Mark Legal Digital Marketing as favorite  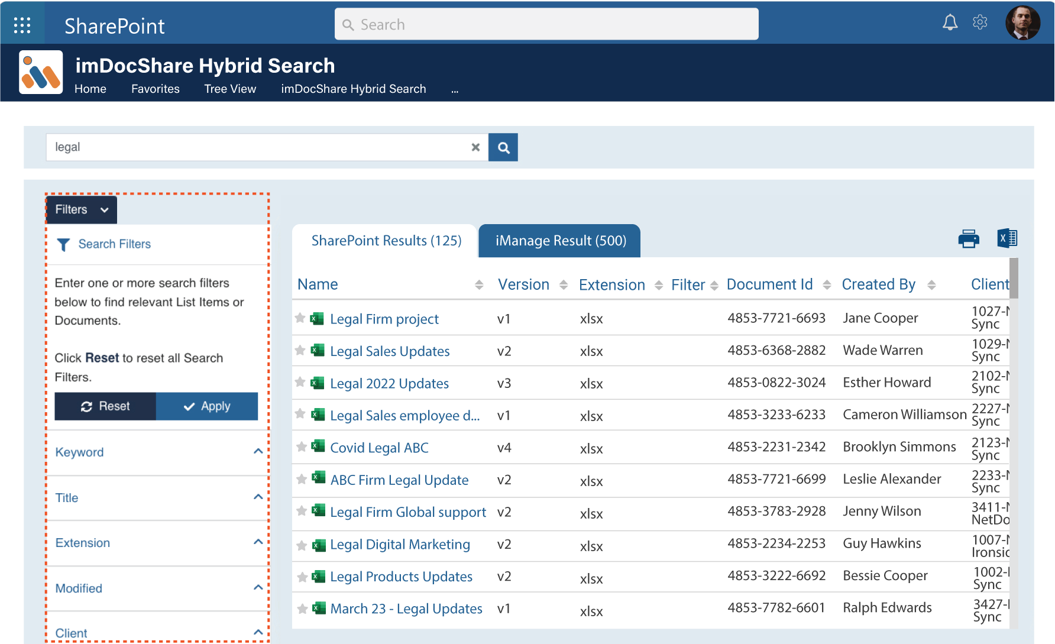click(x=302, y=545)
